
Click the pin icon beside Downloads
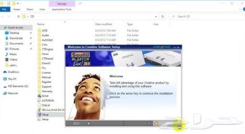tap(31, 38)
